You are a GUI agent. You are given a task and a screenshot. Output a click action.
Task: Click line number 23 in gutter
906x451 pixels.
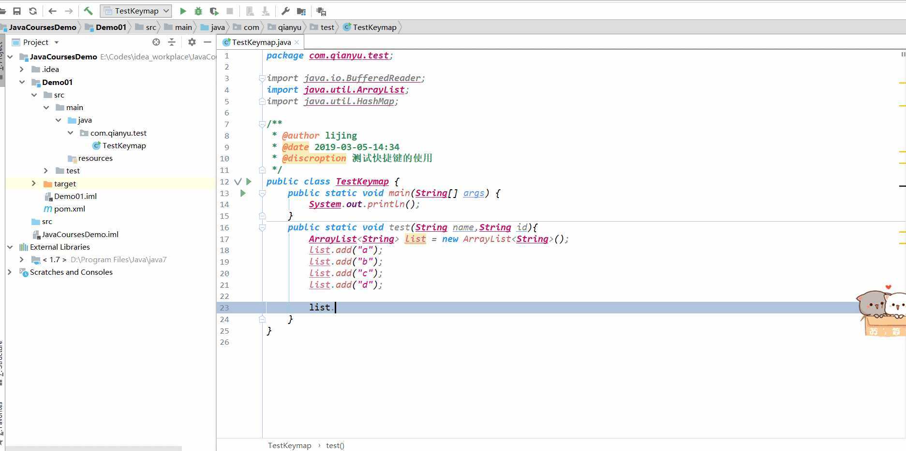[x=224, y=308]
